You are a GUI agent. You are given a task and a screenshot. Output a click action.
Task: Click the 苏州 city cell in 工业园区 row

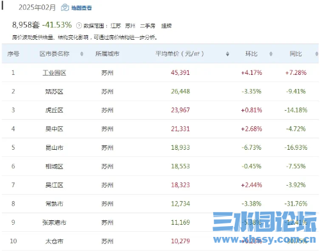(108, 73)
